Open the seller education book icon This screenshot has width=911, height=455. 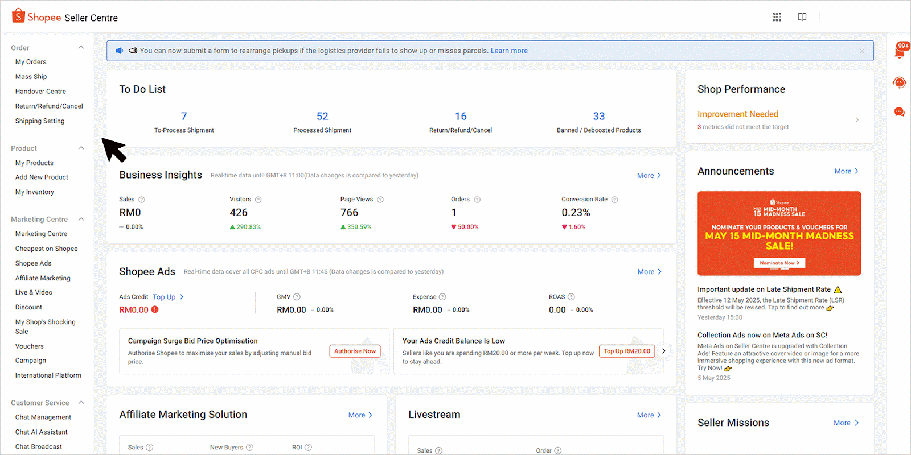click(x=802, y=17)
